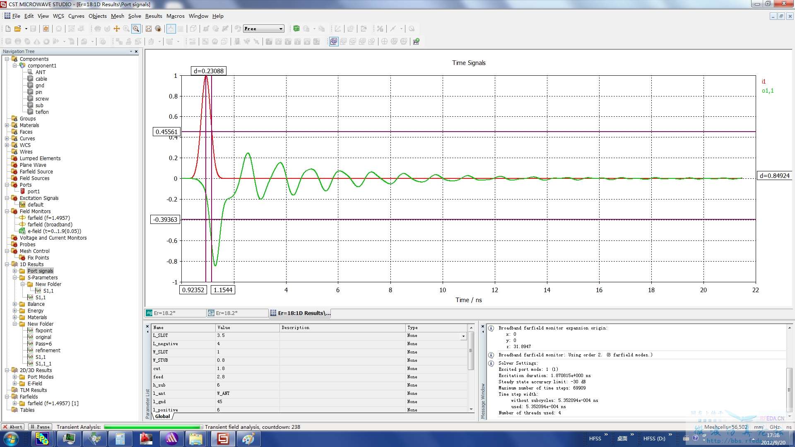Click the Reset view icon
The height and width of the screenshot is (447, 795).
[149, 29]
